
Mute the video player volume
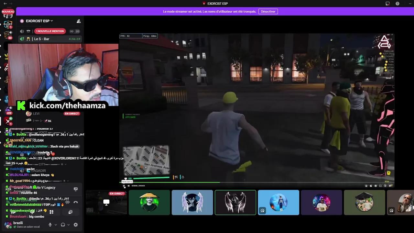[129, 186]
